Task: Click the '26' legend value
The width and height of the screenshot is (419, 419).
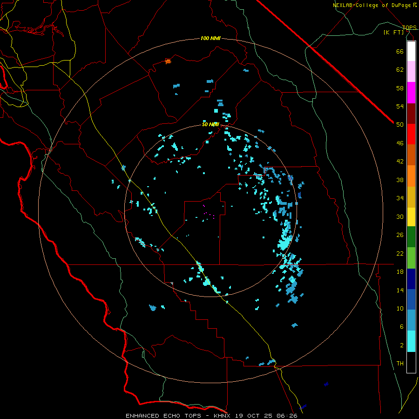Action: pos(400,235)
